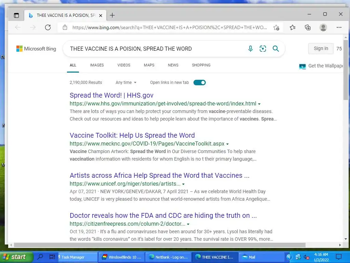Switch to the IMAGES tab
The image size is (350, 263).
tap(97, 65)
